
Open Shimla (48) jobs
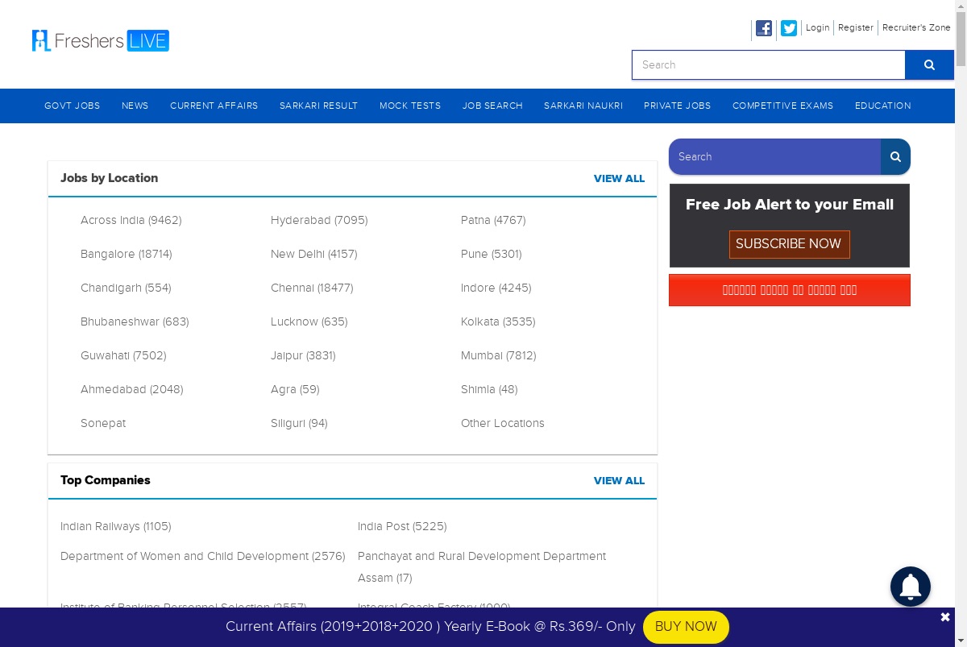tap(489, 389)
